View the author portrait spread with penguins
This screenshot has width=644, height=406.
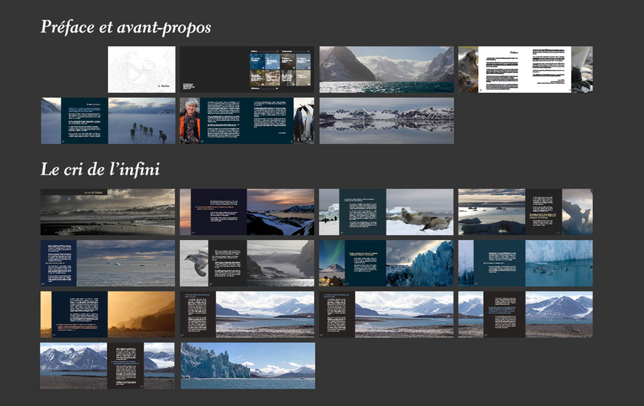(248, 121)
